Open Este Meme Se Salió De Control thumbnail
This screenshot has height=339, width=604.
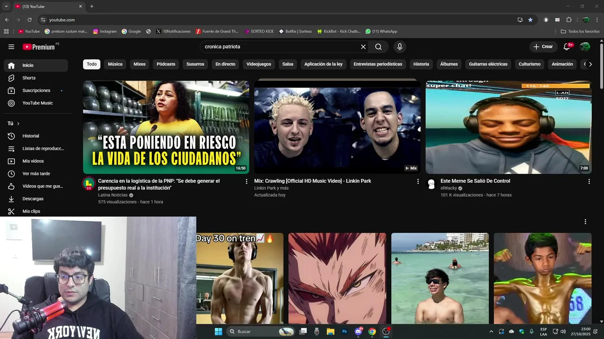click(509, 127)
